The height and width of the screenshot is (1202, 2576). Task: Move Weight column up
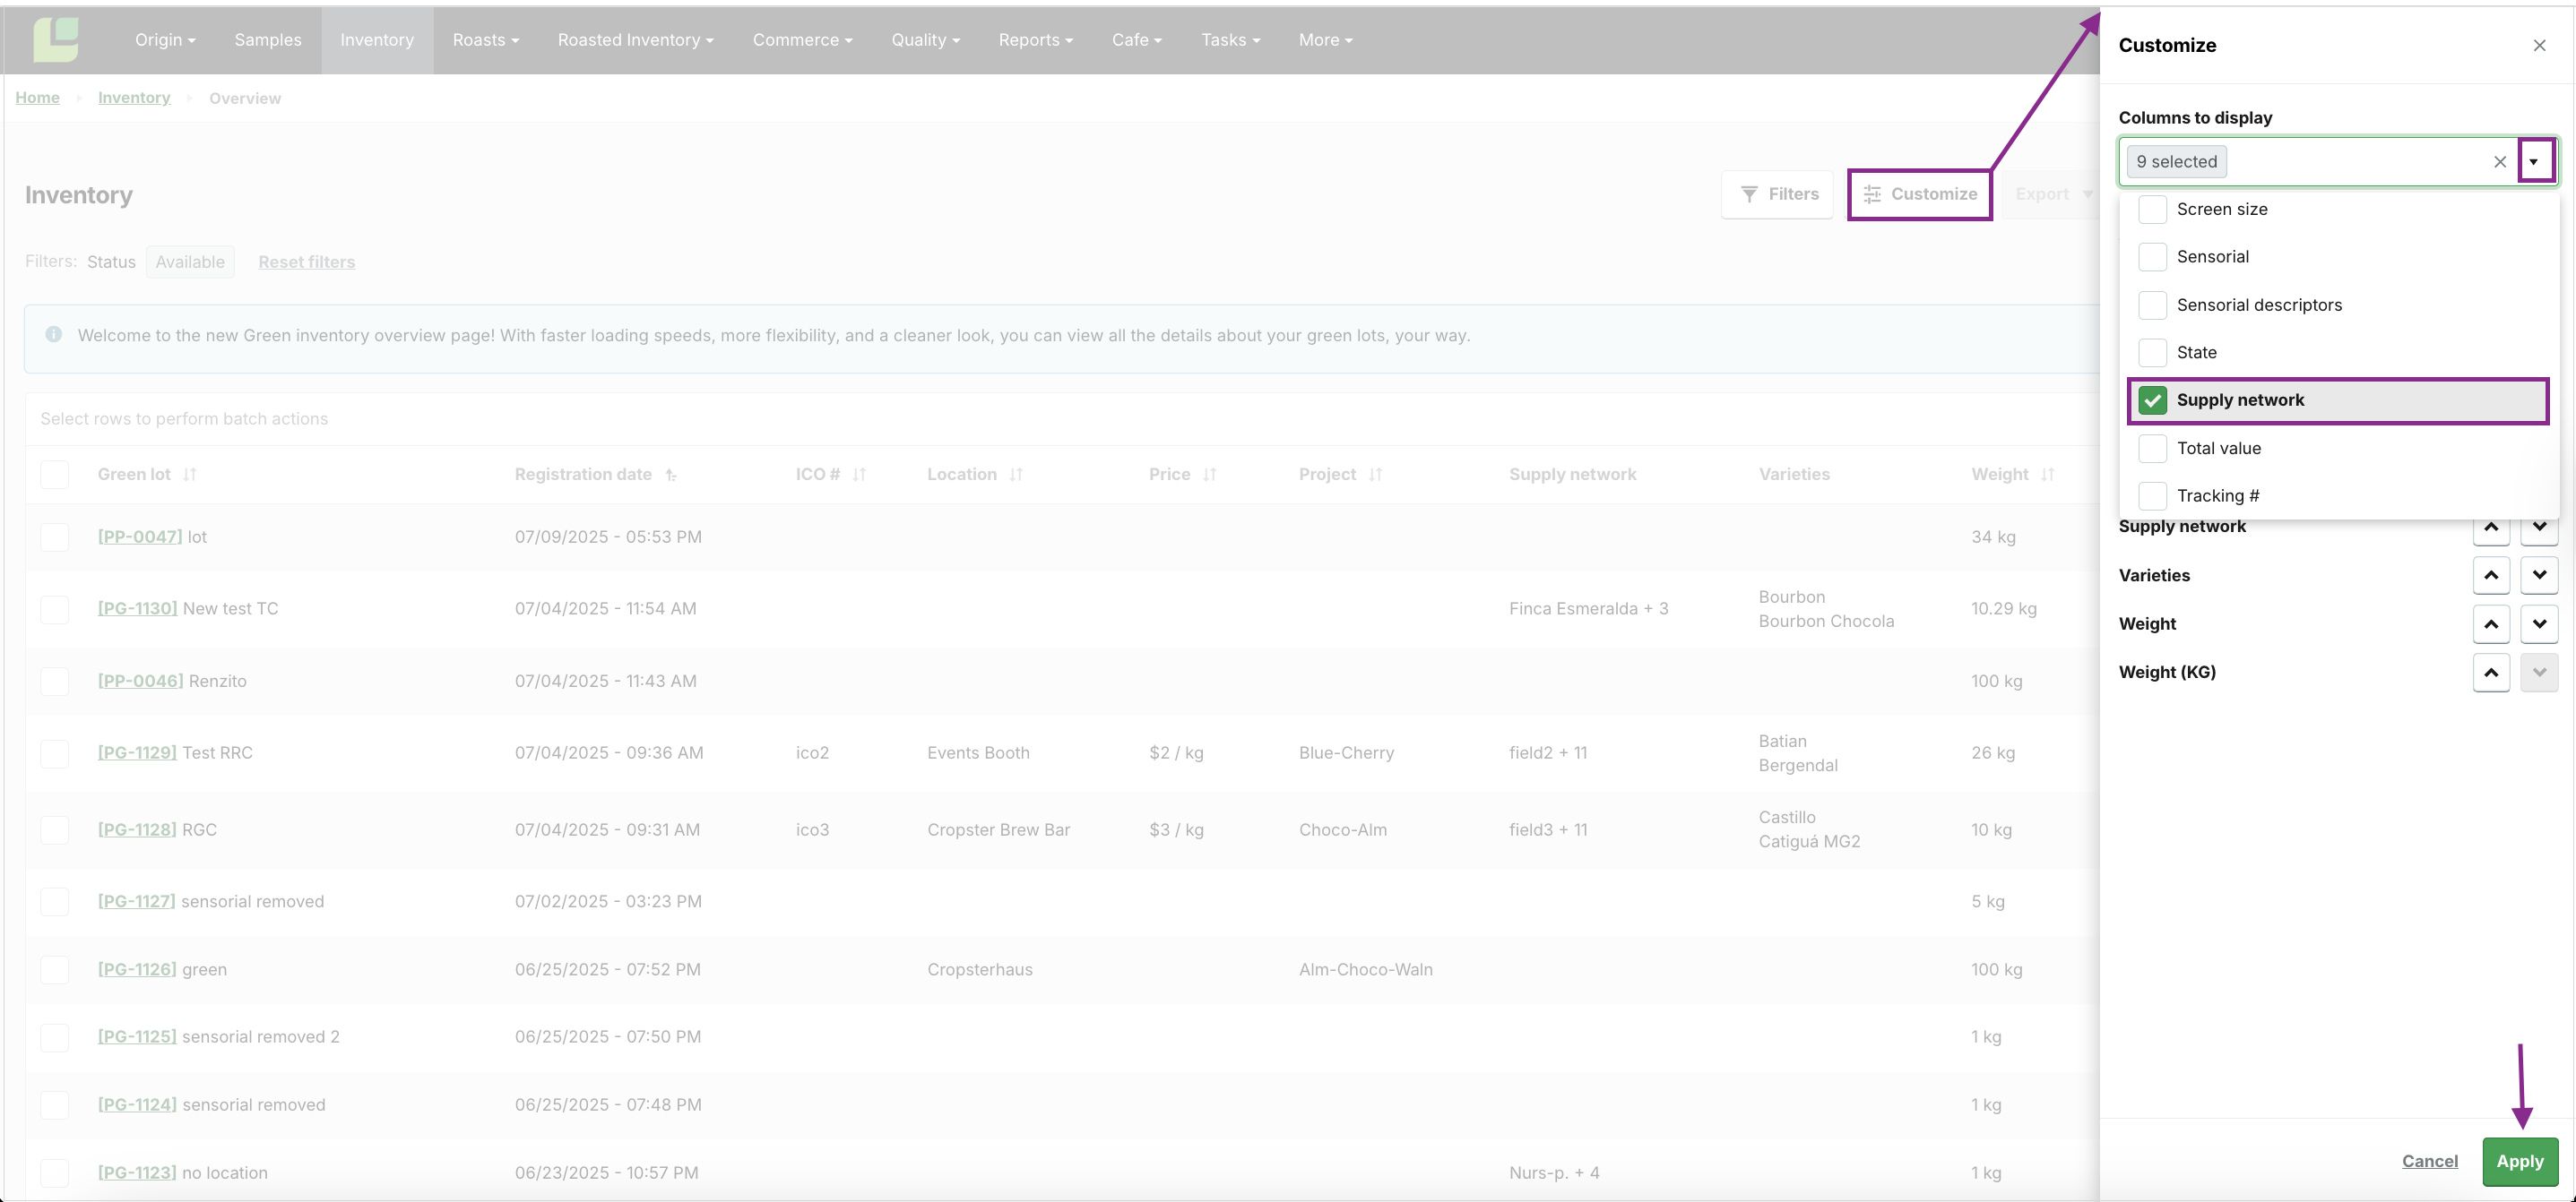pos(2491,624)
